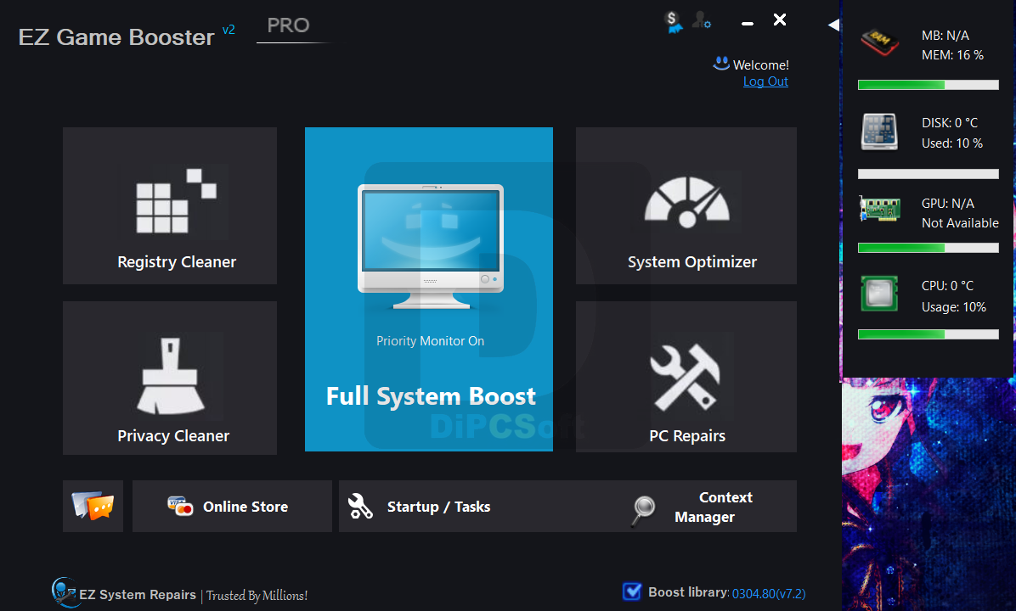
Task: Click the 'GPU: N/A' reading
Action: (x=948, y=203)
